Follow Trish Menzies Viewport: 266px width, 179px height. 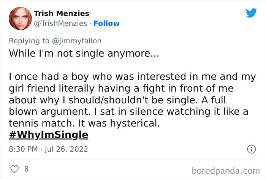106,24
